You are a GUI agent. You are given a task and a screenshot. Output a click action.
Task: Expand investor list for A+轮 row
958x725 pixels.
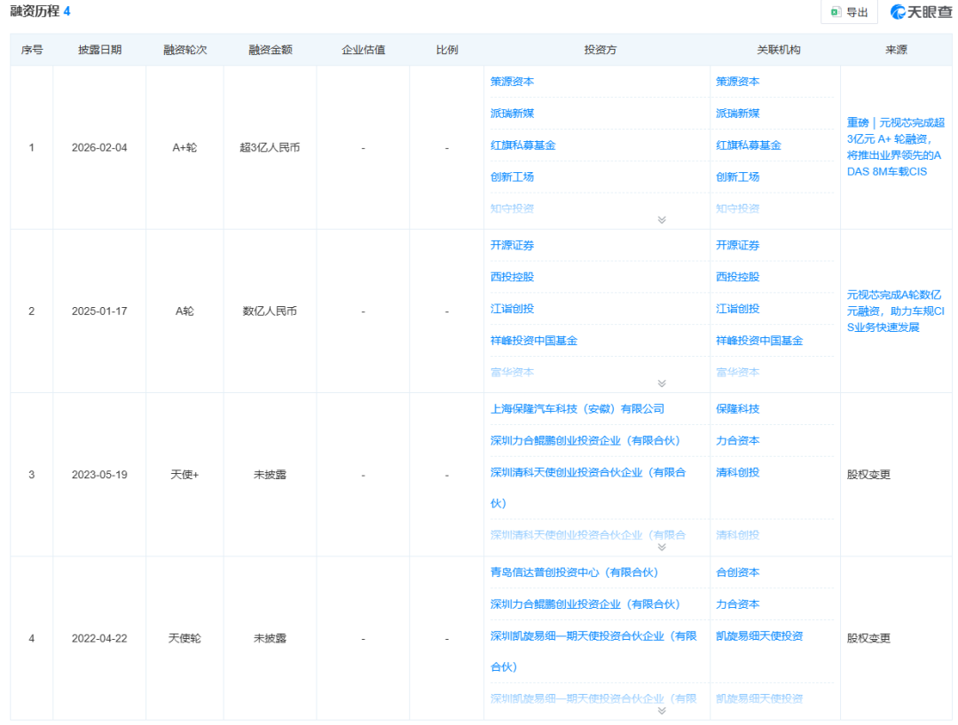tap(662, 220)
